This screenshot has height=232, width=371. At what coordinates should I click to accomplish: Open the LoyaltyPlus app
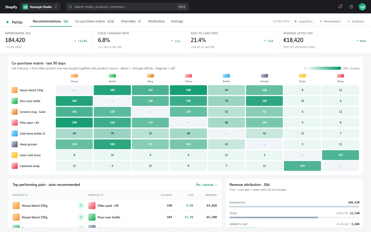pyautogui.click(x=304, y=21)
